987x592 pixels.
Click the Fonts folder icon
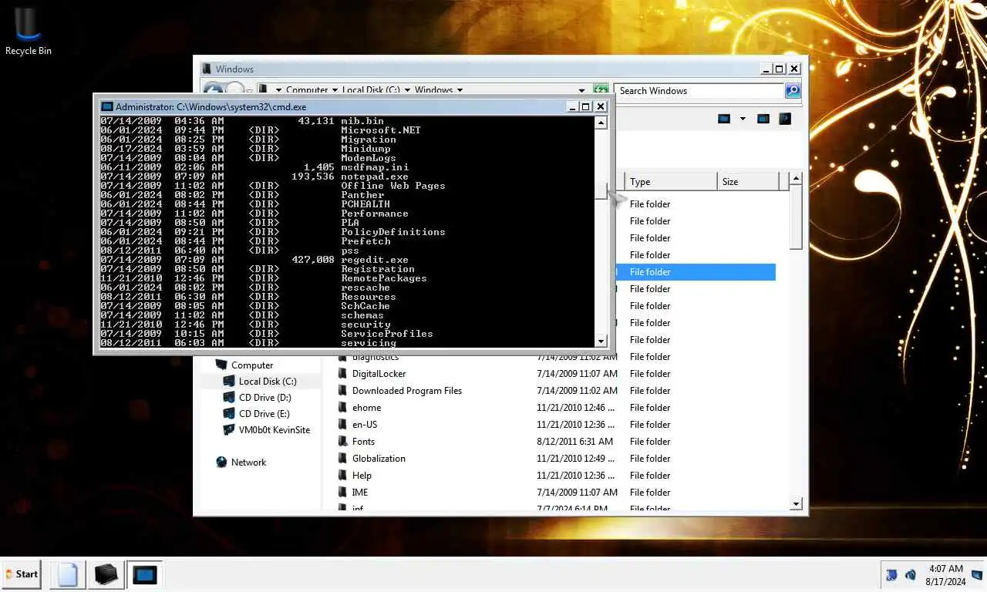tap(344, 442)
